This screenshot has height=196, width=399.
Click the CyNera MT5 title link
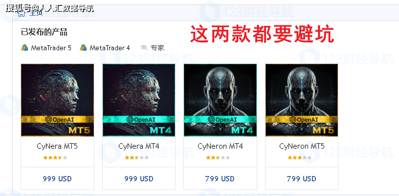[x=57, y=146]
